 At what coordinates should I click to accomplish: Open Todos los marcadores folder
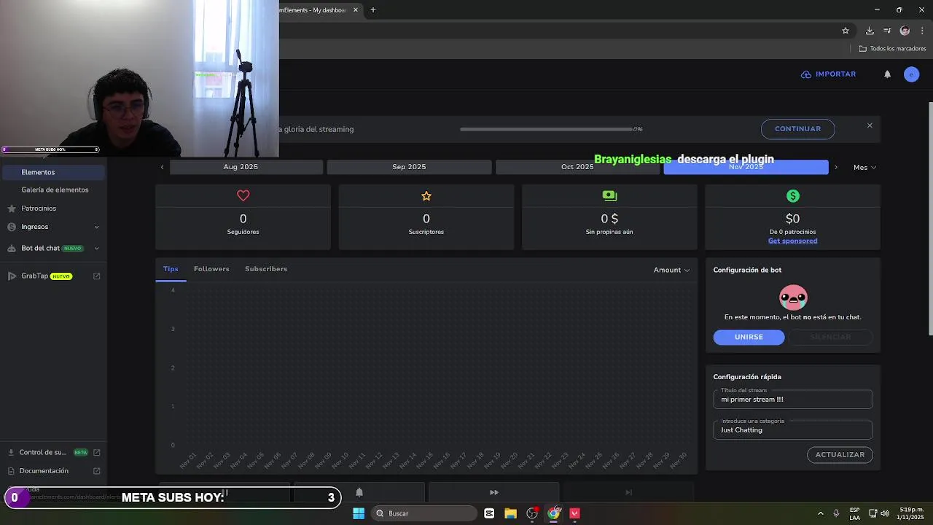[x=892, y=49]
